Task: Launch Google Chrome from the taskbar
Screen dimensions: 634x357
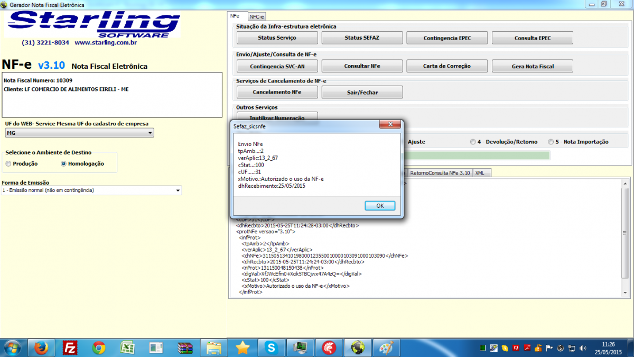Action: pos(99,347)
